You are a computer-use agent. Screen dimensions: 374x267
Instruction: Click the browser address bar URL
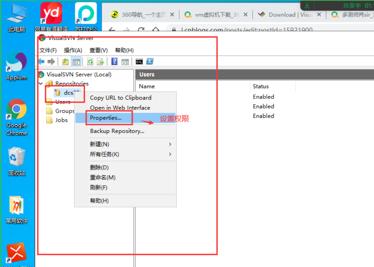(x=247, y=30)
